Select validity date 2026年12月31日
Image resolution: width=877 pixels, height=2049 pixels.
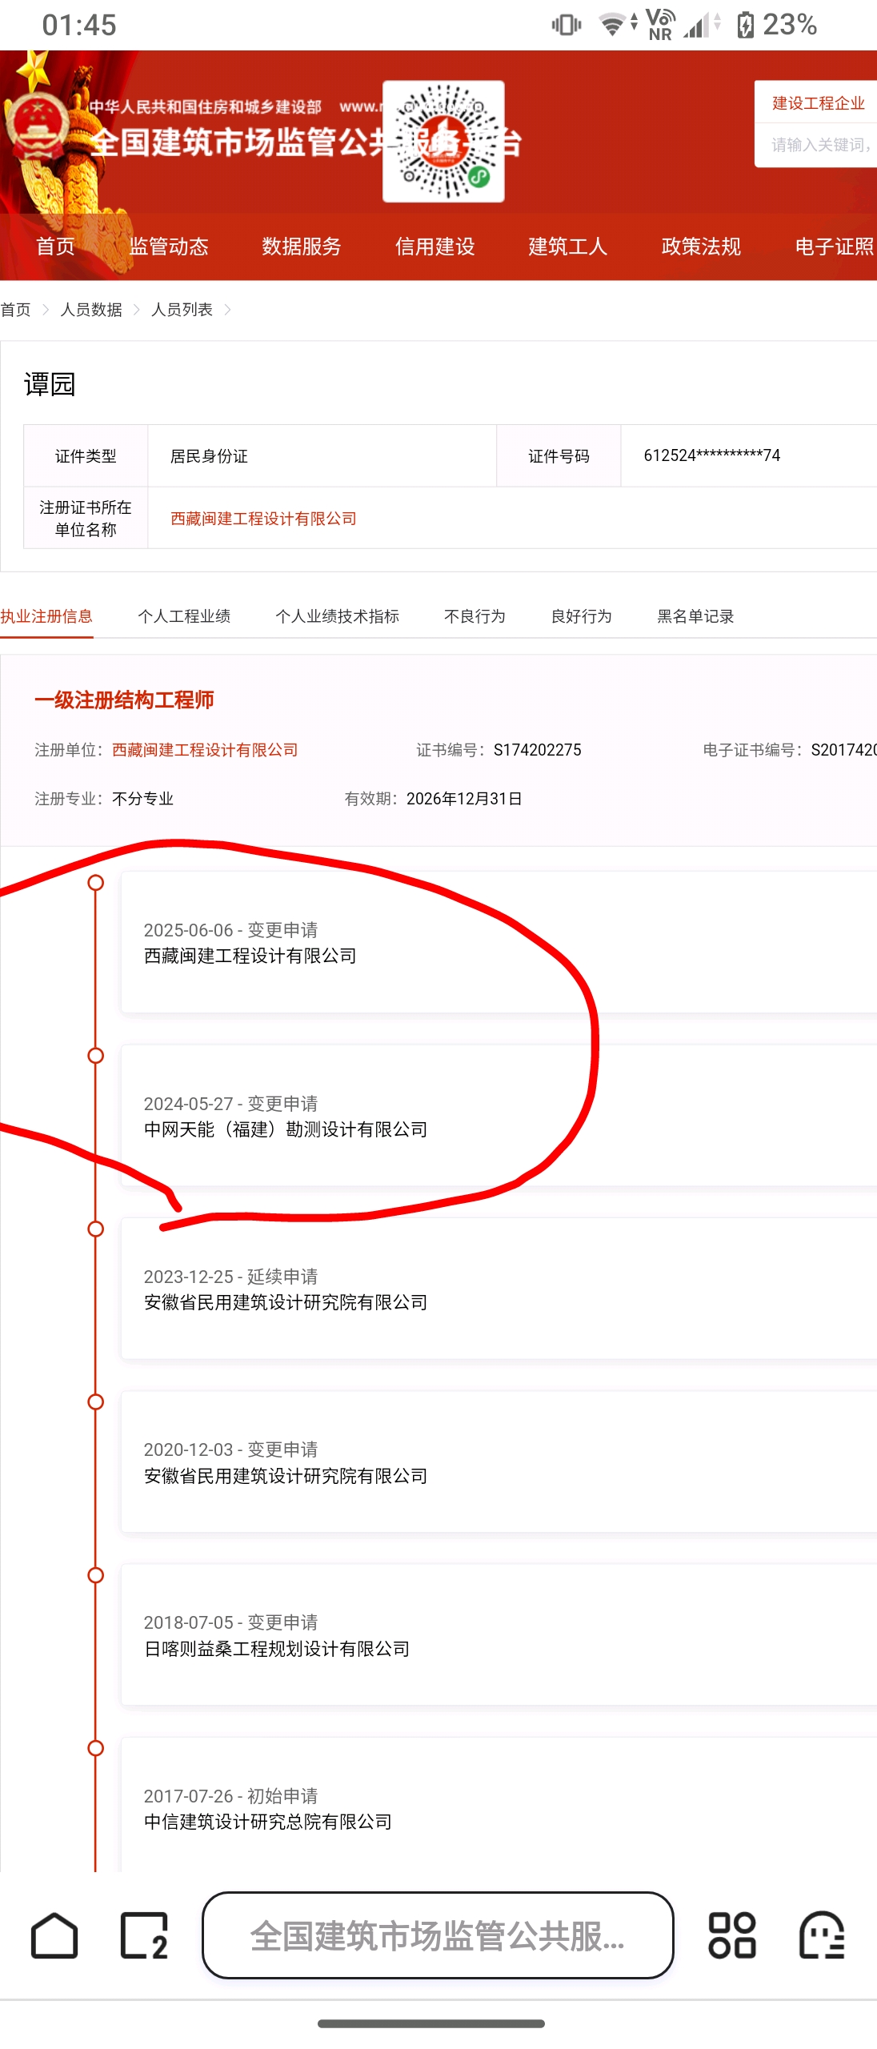click(x=464, y=799)
